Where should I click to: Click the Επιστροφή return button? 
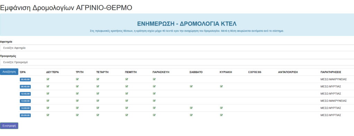(9, 126)
